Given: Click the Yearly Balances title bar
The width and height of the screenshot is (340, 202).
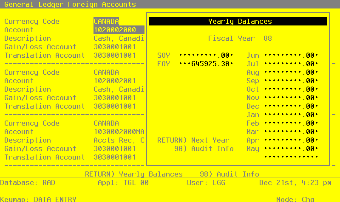Looking at the screenshot, I should (x=238, y=21).
